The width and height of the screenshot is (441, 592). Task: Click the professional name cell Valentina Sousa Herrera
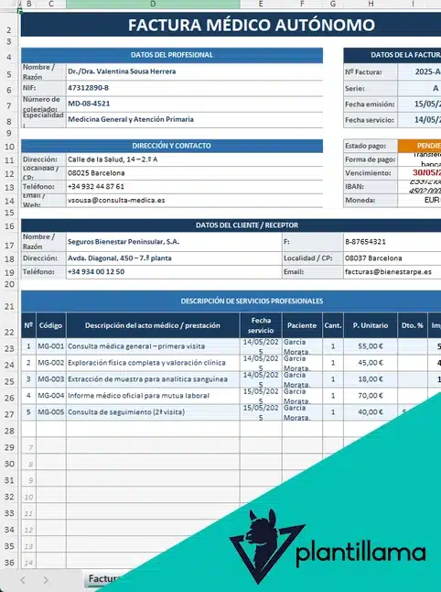click(195, 71)
